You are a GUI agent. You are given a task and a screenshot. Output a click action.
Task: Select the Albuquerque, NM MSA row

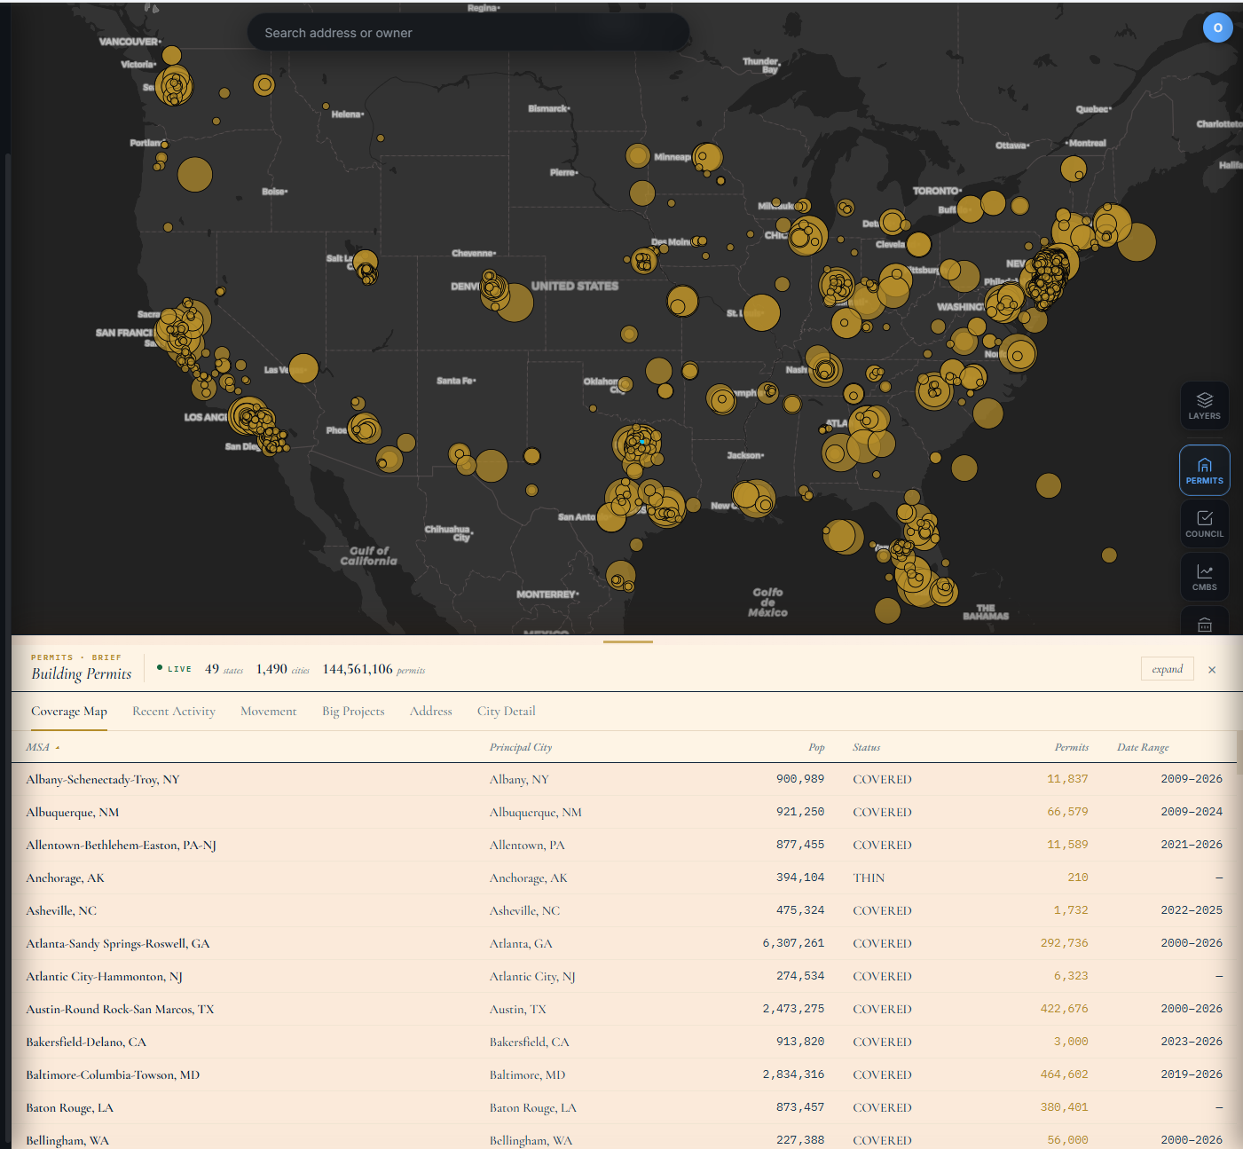click(624, 812)
